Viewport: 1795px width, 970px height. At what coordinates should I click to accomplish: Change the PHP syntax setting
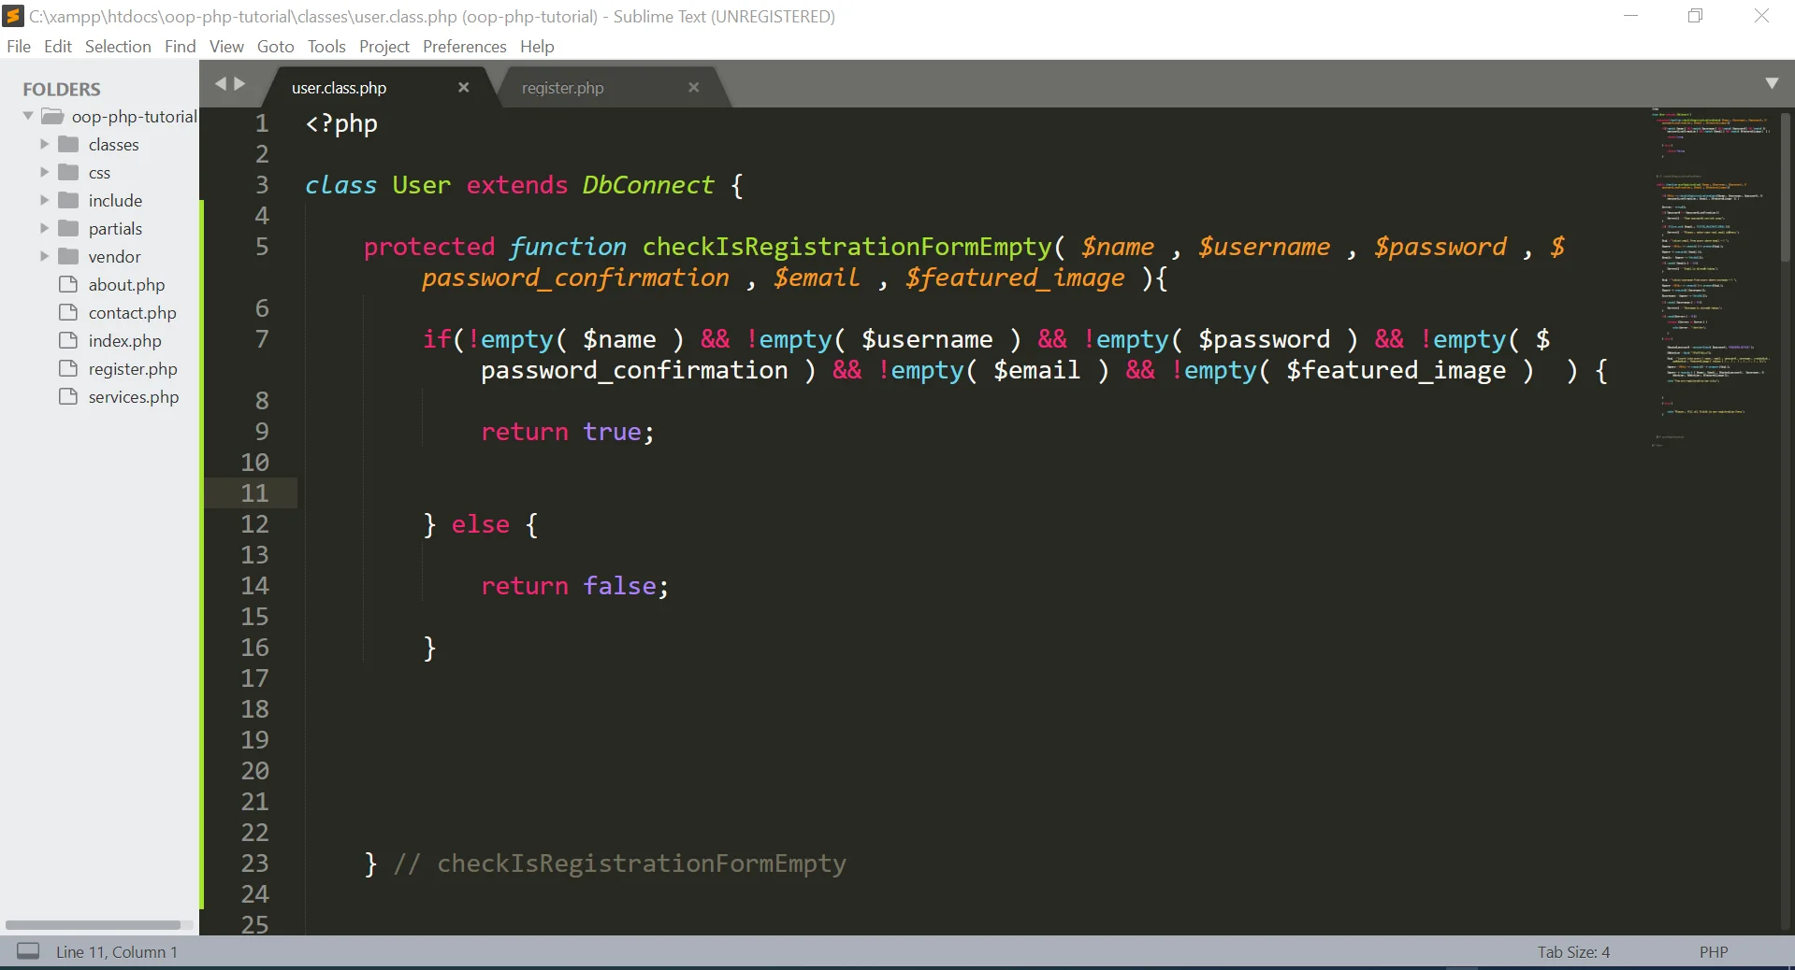coord(1714,952)
